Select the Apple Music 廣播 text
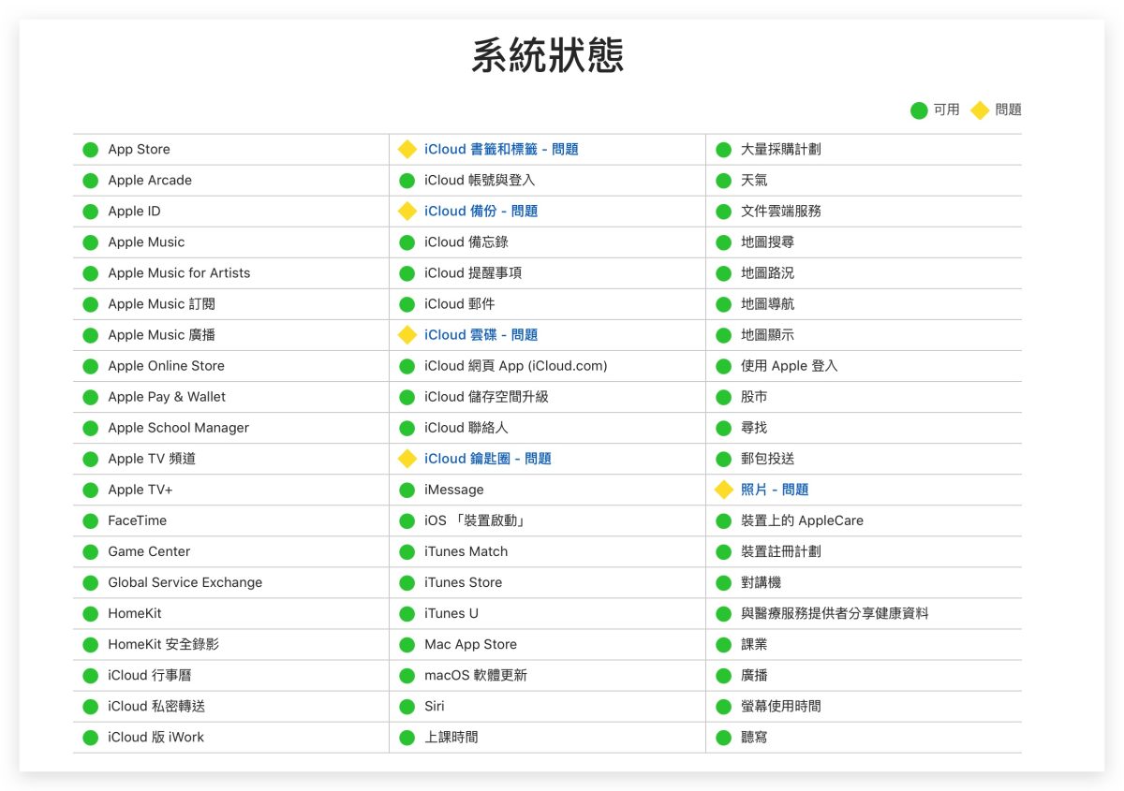The width and height of the screenshot is (1124, 791). point(161,334)
